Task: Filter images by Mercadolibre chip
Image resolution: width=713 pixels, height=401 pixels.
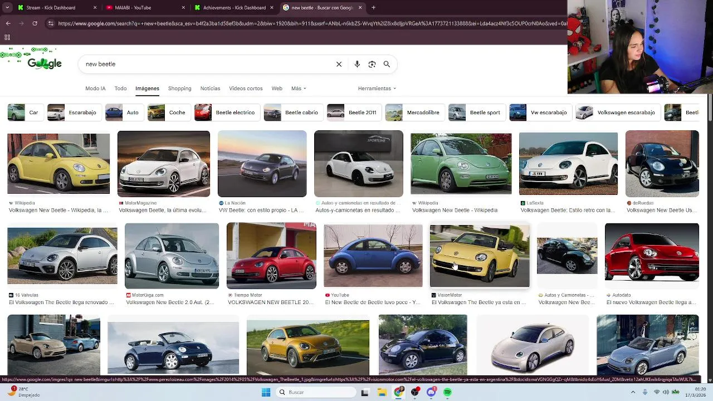Action: click(x=414, y=113)
